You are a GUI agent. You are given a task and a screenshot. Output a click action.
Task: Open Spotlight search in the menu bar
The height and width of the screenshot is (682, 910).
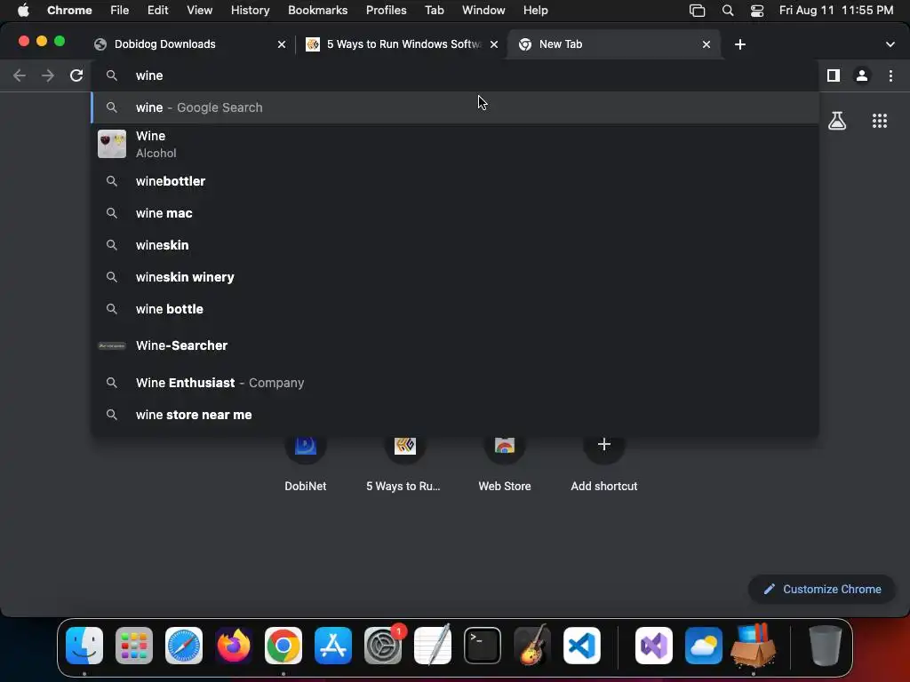[x=727, y=10]
